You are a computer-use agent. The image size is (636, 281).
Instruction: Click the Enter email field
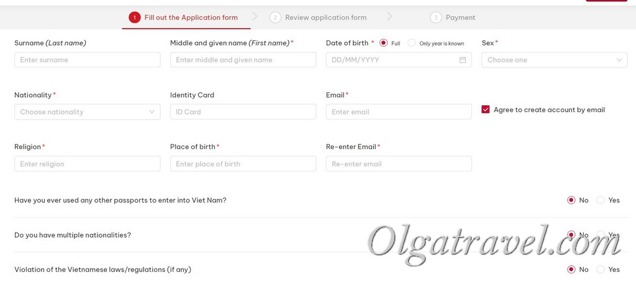click(398, 112)
